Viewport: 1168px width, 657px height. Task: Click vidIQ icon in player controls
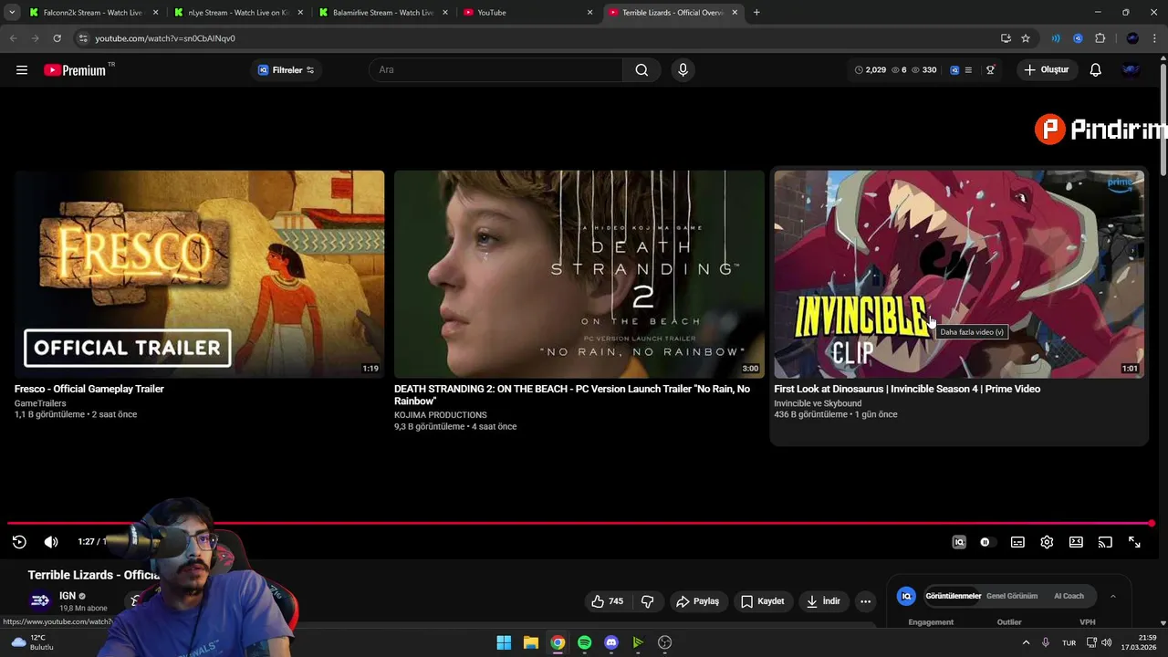pos(959,542)
